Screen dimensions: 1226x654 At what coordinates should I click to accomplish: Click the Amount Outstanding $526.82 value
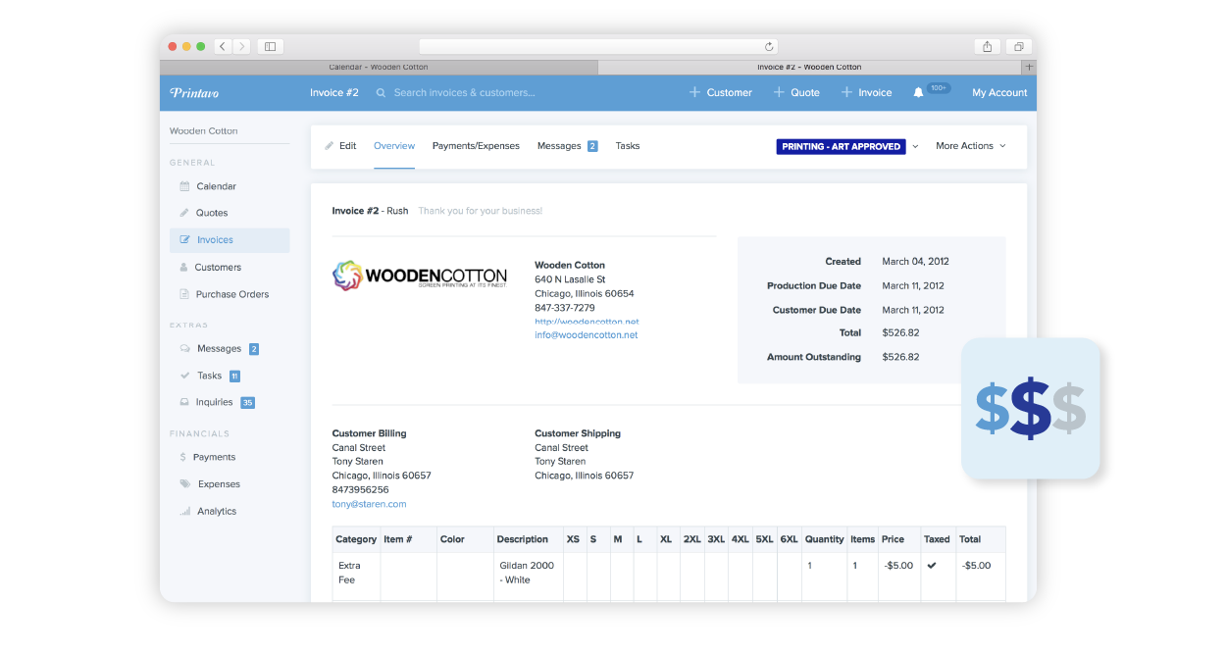(900, 357)
